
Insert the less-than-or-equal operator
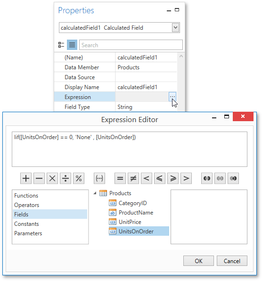click(160, 178)
